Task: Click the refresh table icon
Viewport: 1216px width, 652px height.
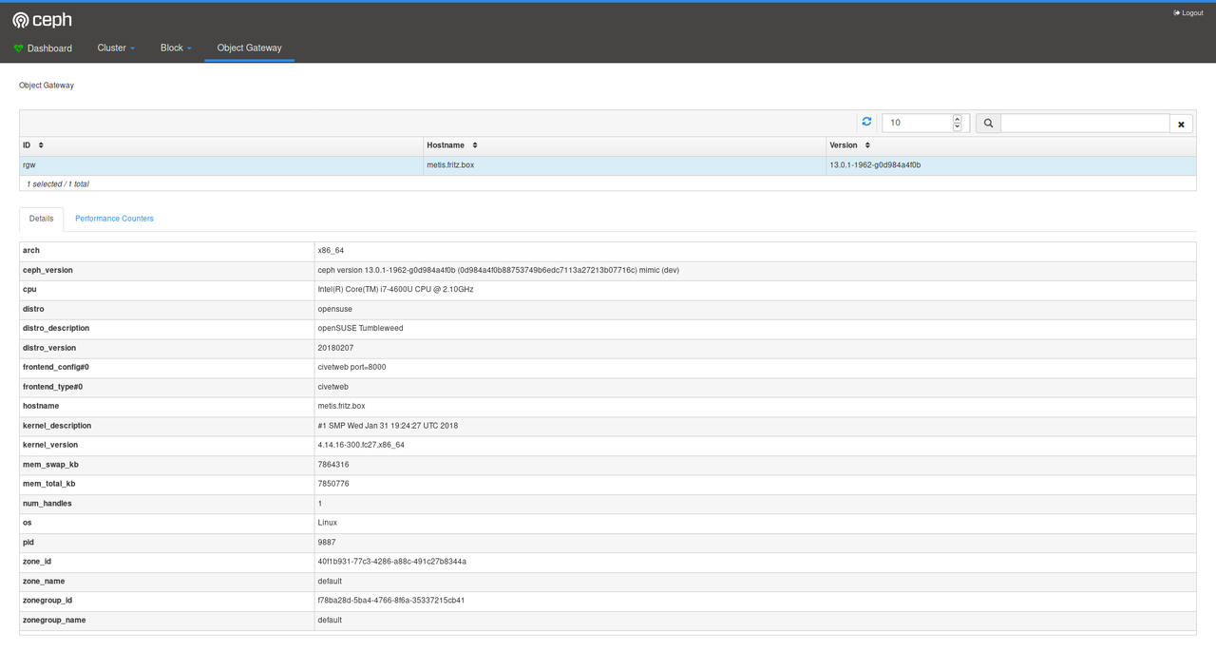Action: pos(866,122)
